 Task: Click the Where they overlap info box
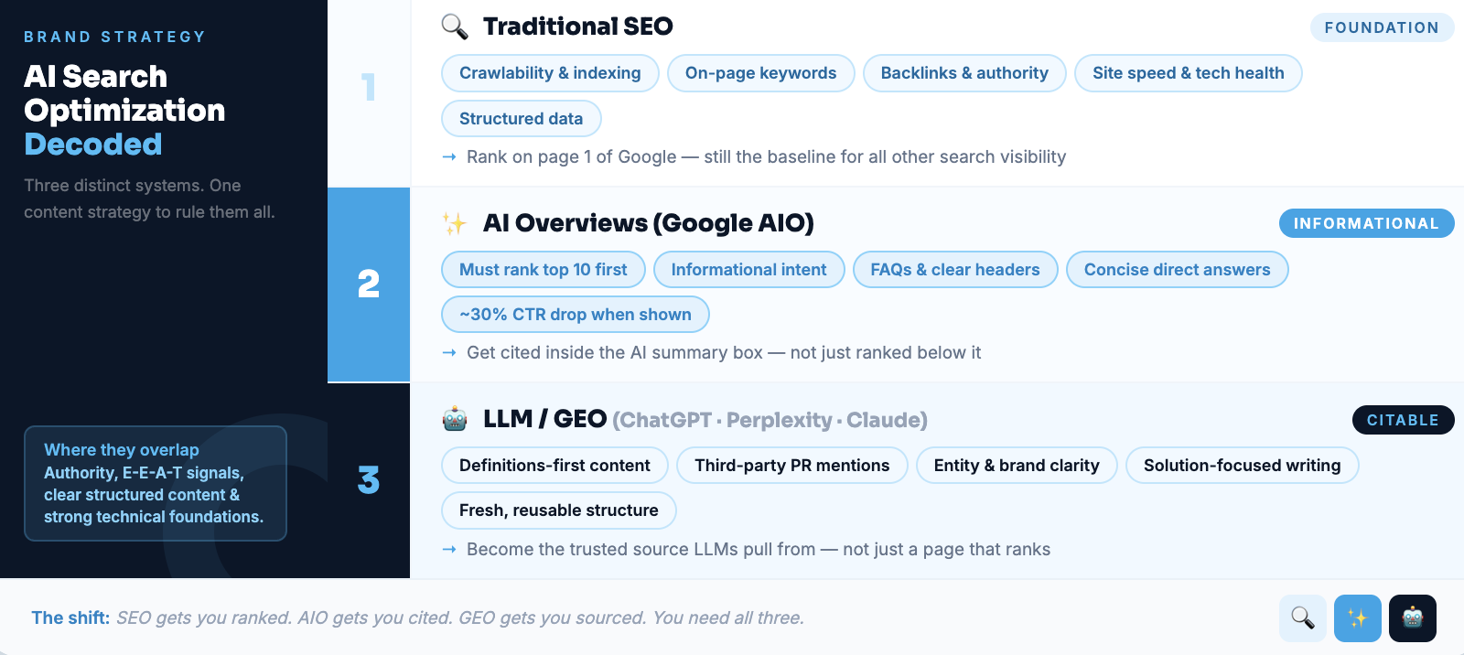156,483
